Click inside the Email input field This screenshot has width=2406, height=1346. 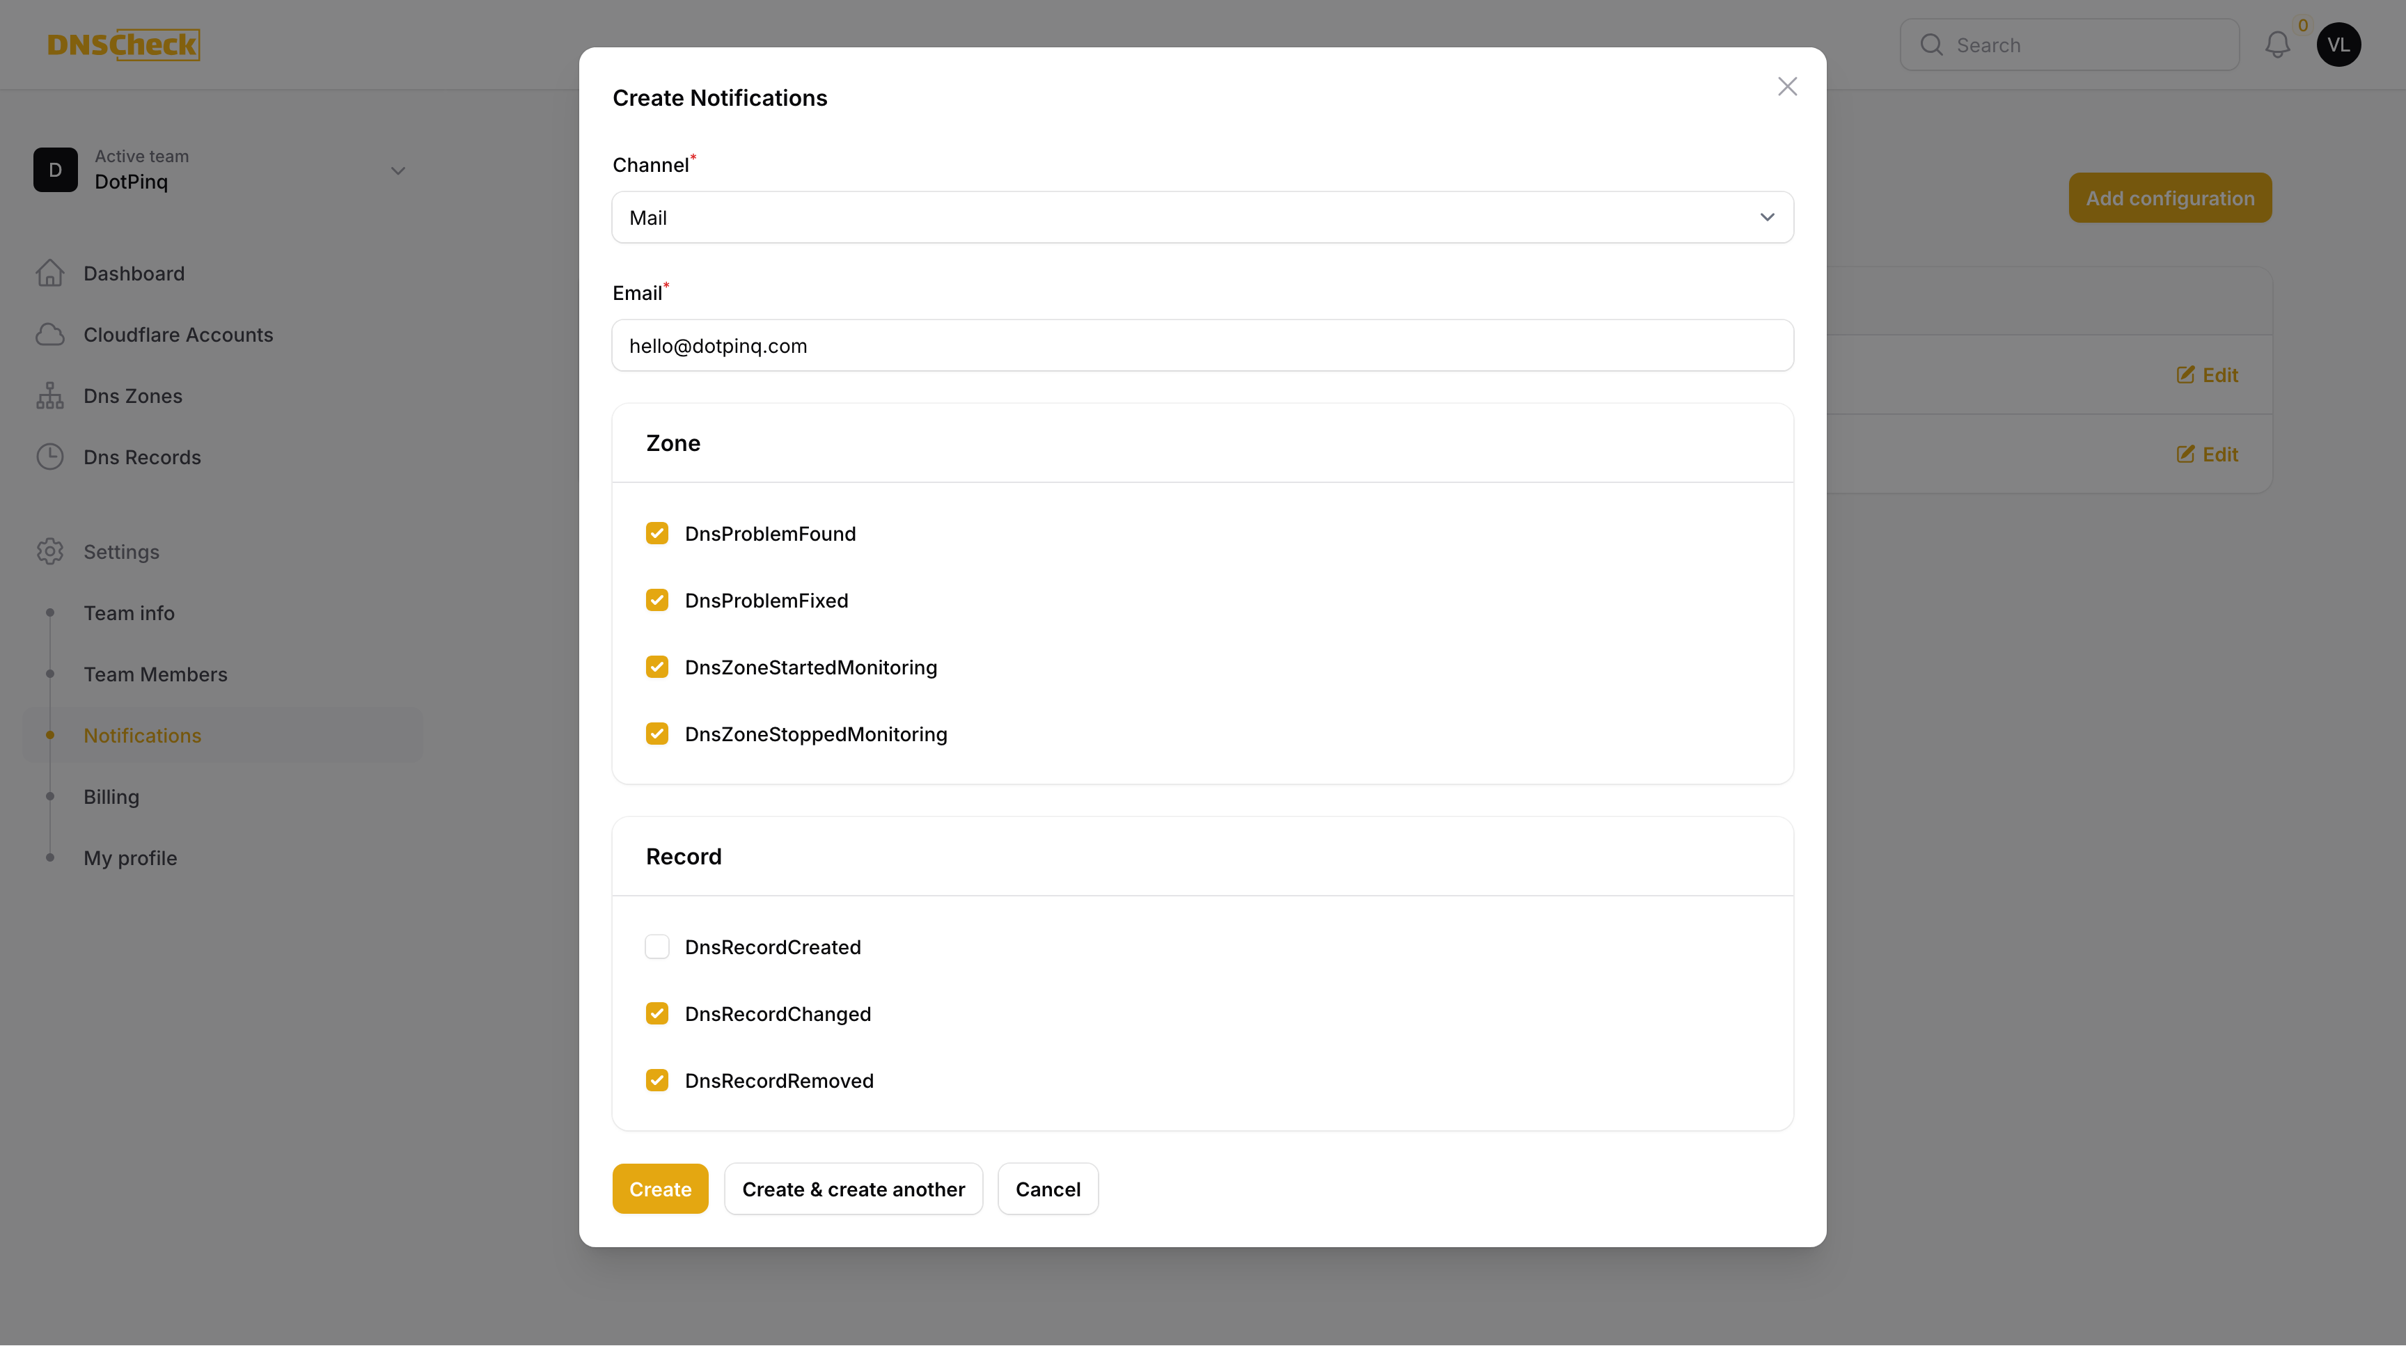point(1202,345)
